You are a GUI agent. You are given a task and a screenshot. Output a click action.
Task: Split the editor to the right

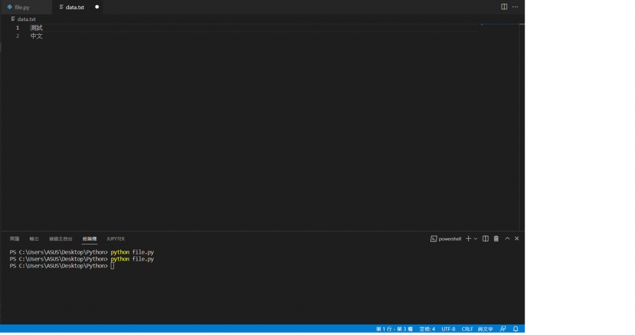(504, 6)
